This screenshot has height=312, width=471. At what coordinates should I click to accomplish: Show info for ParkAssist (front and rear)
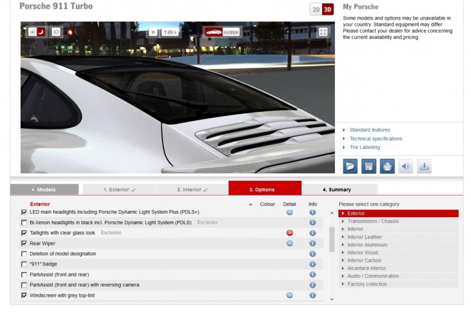[313, 274]
